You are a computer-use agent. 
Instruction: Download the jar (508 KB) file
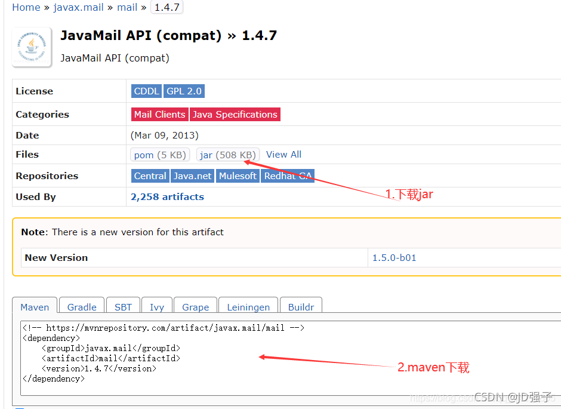(228, 155)
